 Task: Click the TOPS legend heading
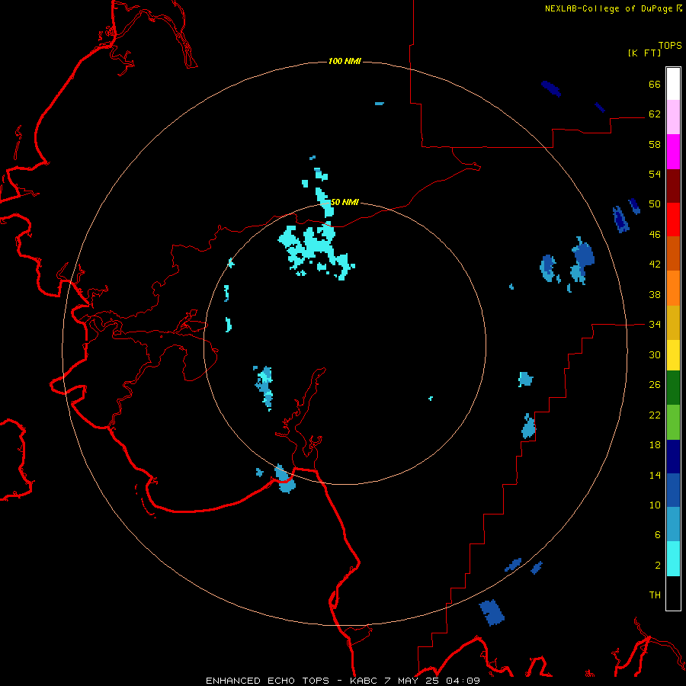click(670, 45)
